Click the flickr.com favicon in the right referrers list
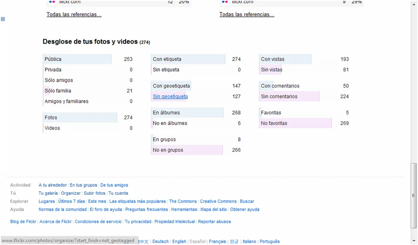Image resolution: width=418 pixels, height=245 pixels. (x=225, y=2)
